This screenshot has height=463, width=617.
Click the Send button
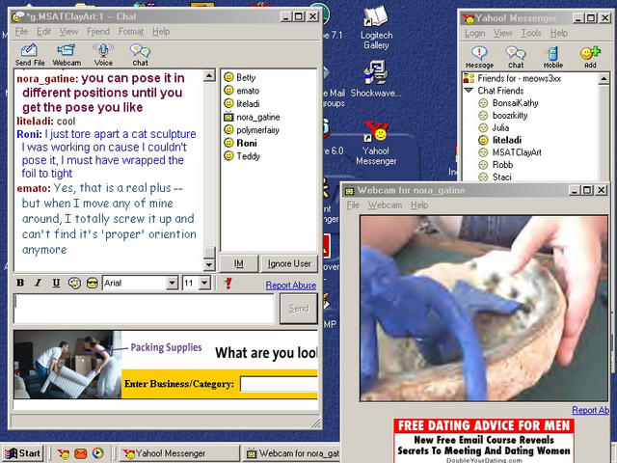(299, 309)
